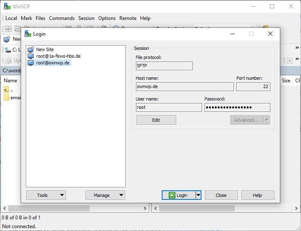Screen dimensions: 301x231
Task: Click the greyed Advanced... button
Action: (x=247, y=120)
